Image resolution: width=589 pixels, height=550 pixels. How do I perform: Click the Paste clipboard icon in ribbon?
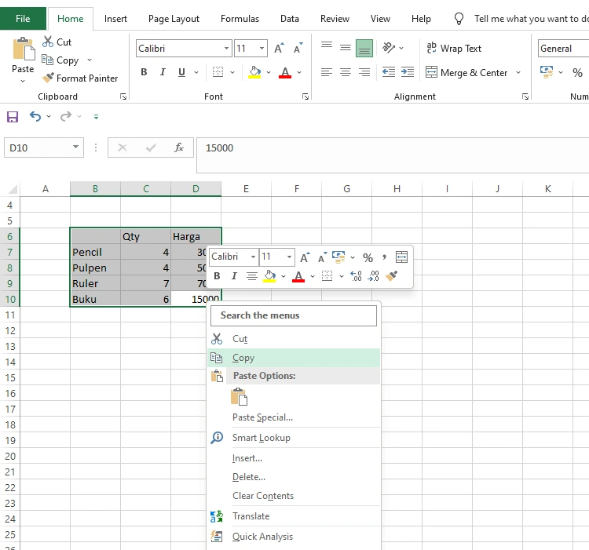coord(24,49)
